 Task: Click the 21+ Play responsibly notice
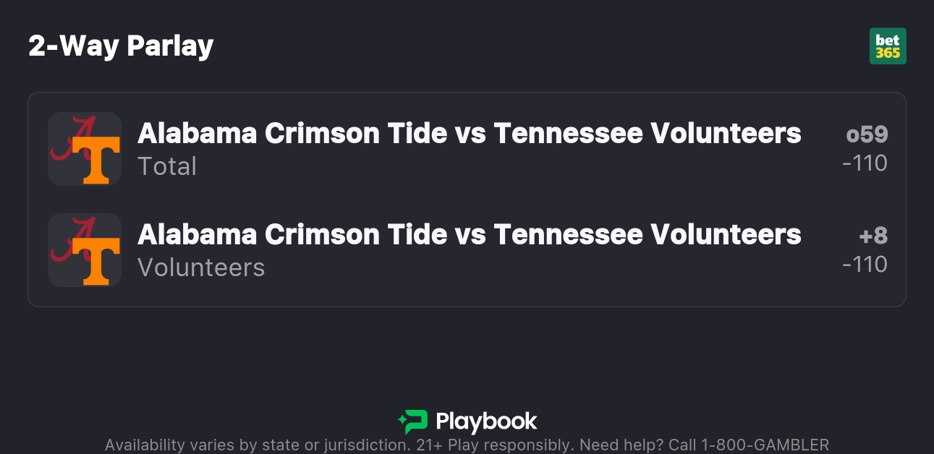[x=495, y=445]
